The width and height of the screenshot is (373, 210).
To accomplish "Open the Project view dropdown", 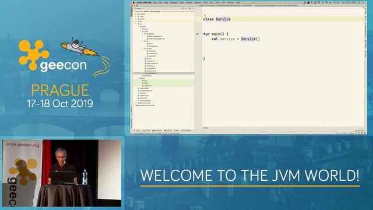I will pyautogui.click(x=139, y=9).
